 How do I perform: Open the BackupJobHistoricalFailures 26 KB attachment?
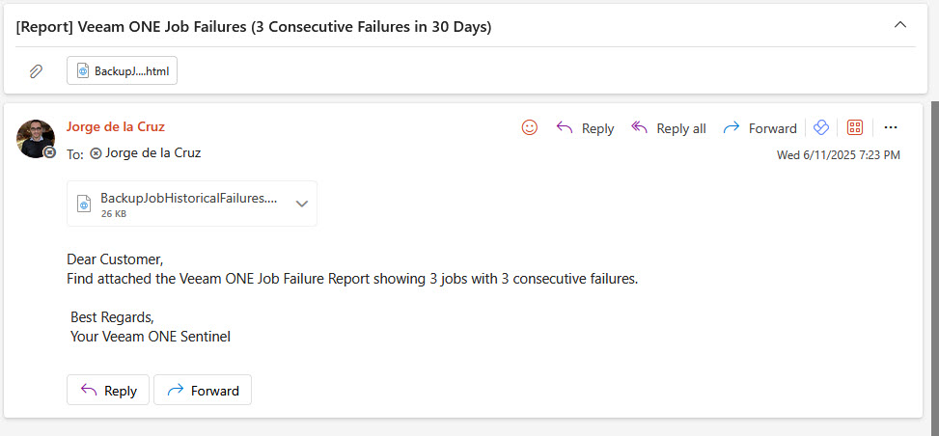point(180,204)
